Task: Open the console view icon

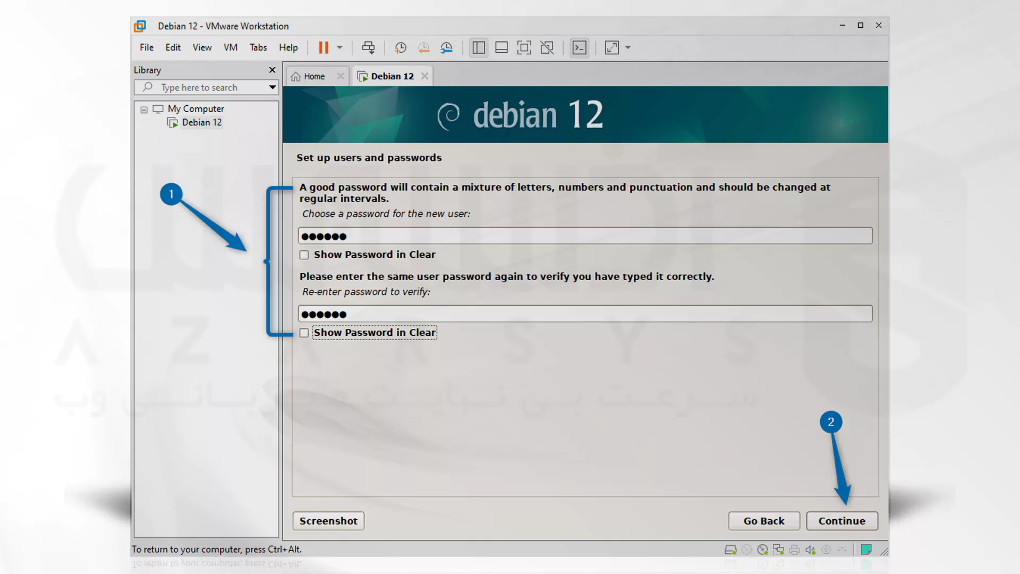Action: [580, 48]
